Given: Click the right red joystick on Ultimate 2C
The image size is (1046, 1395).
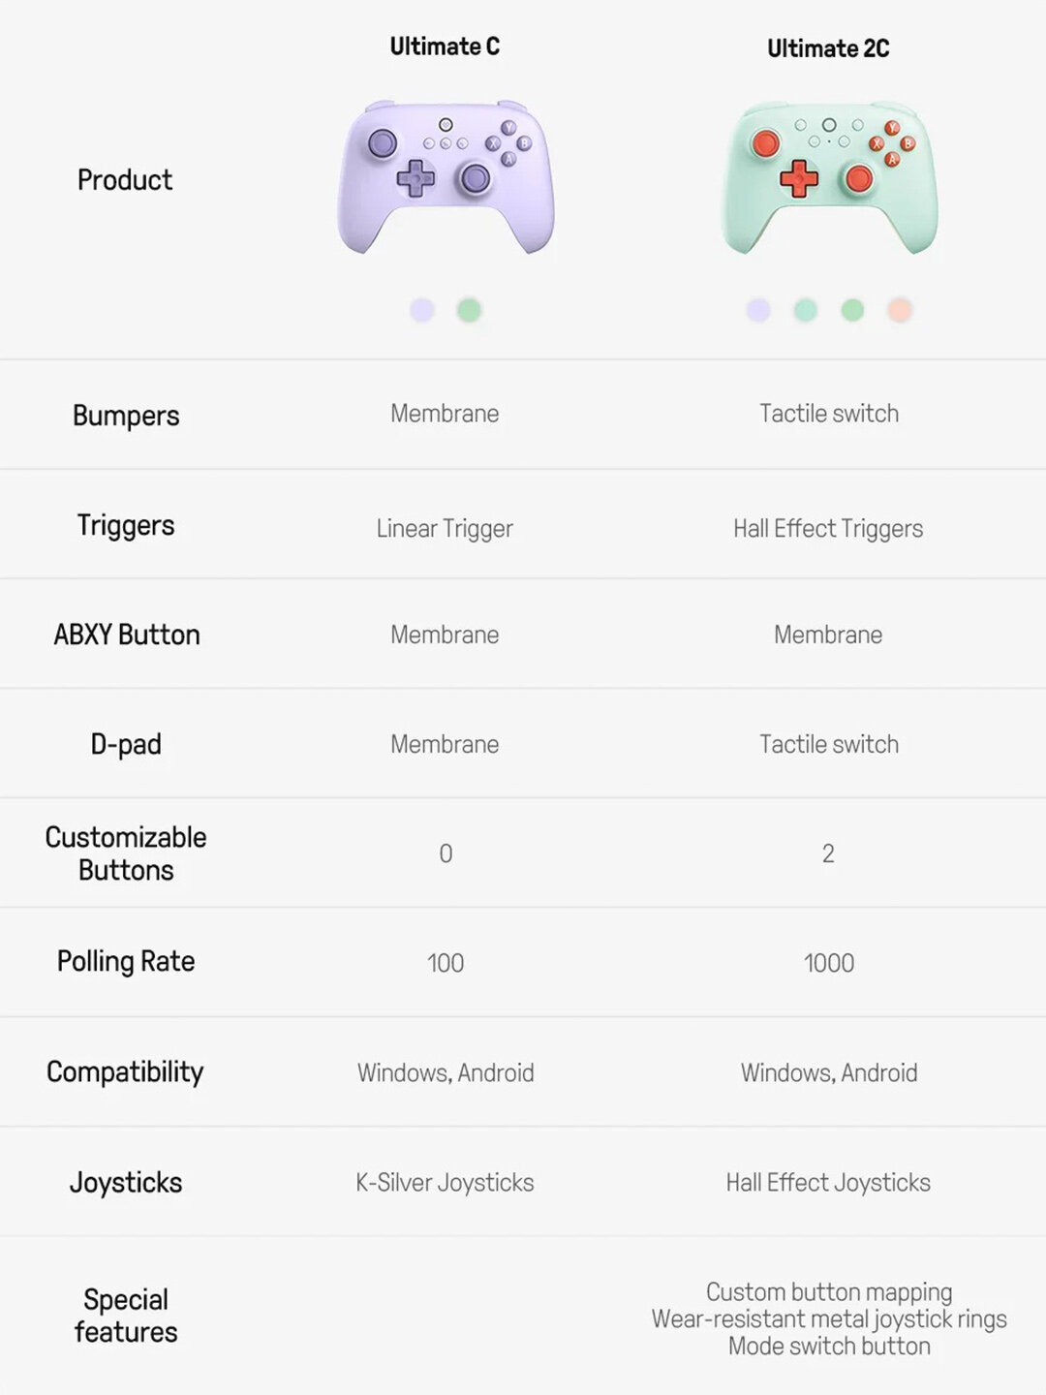Looking at the screenshot, I should point(859,178).
